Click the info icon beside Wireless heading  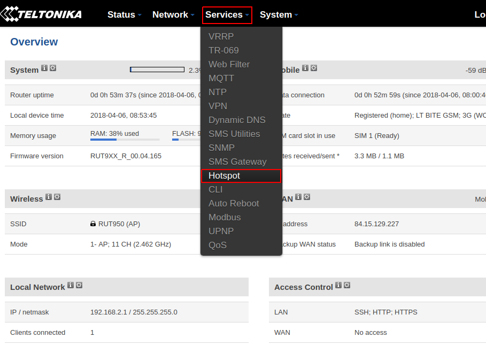click(49, 197)
